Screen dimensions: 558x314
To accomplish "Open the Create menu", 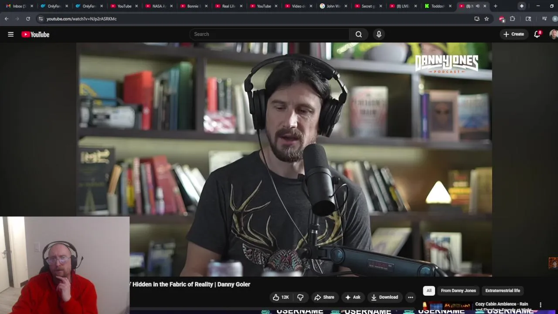I will (x=514, y=34).
